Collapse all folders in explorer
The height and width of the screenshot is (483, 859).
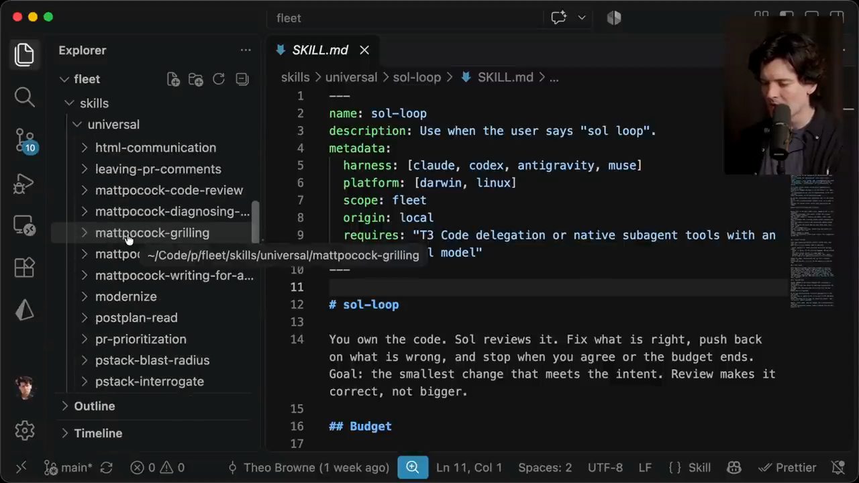click(x=242, y=79)
